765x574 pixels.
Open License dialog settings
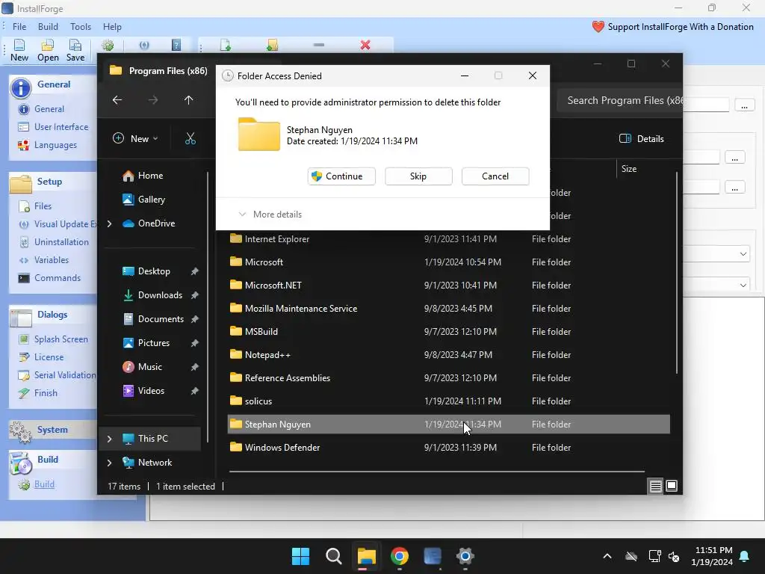(49, 357)
